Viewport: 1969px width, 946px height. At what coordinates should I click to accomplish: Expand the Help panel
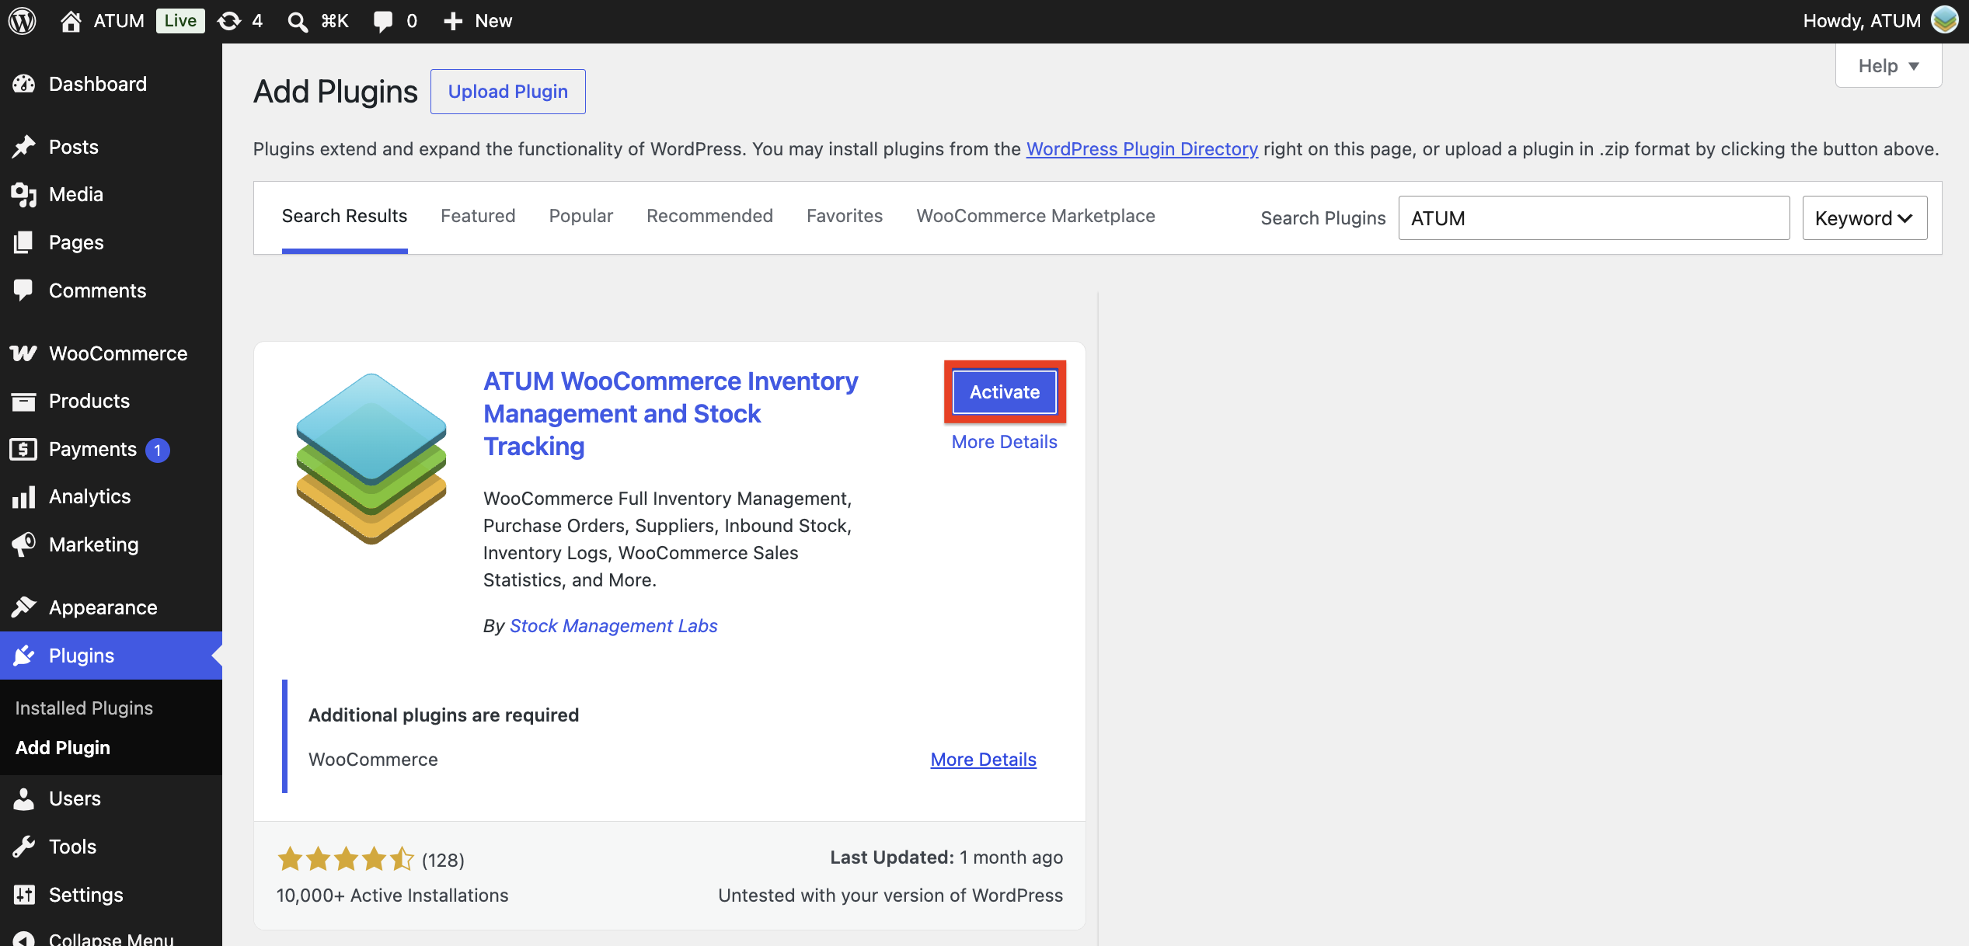pyautogui.click(x=1888, y=66)
